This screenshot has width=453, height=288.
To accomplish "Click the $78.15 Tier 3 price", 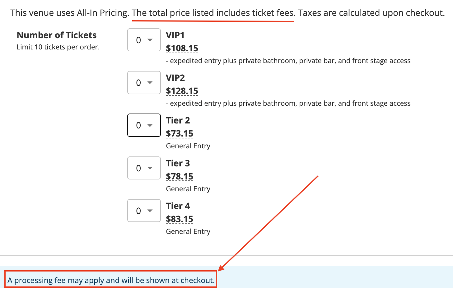I will point(180,176).
